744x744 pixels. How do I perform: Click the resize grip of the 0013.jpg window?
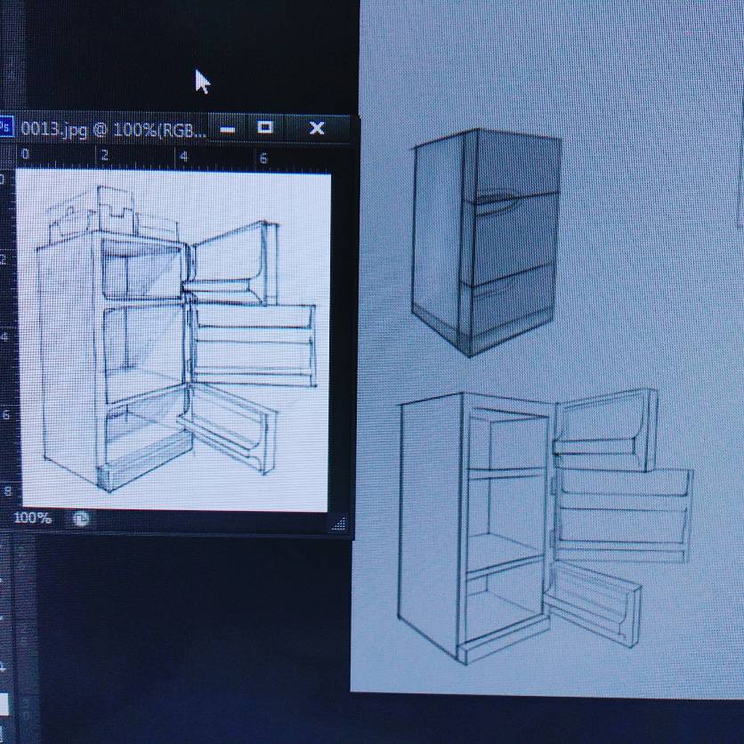coord(339,523)
